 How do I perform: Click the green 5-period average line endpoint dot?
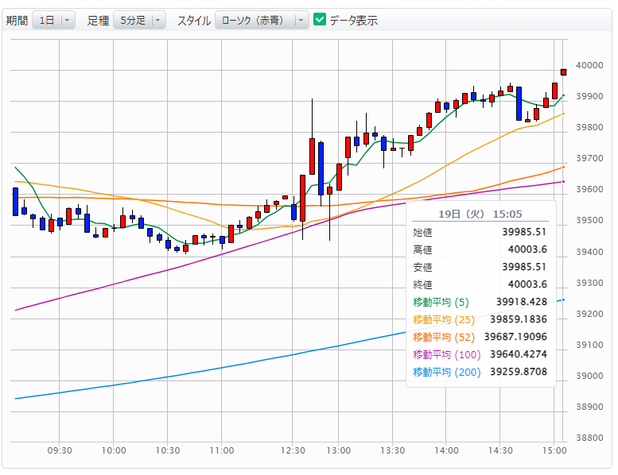[564, 95]
